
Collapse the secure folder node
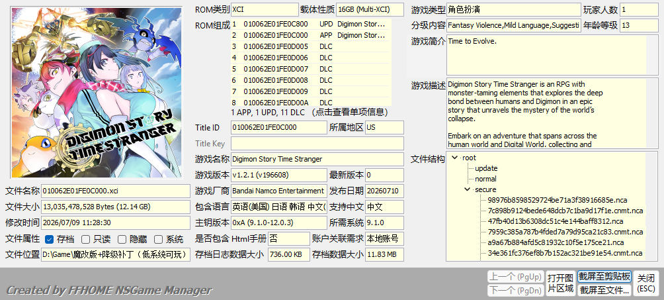[x=467, y=189]
